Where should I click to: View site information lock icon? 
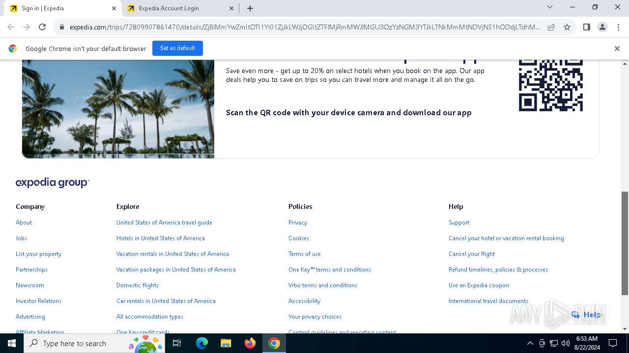[62, 27]
